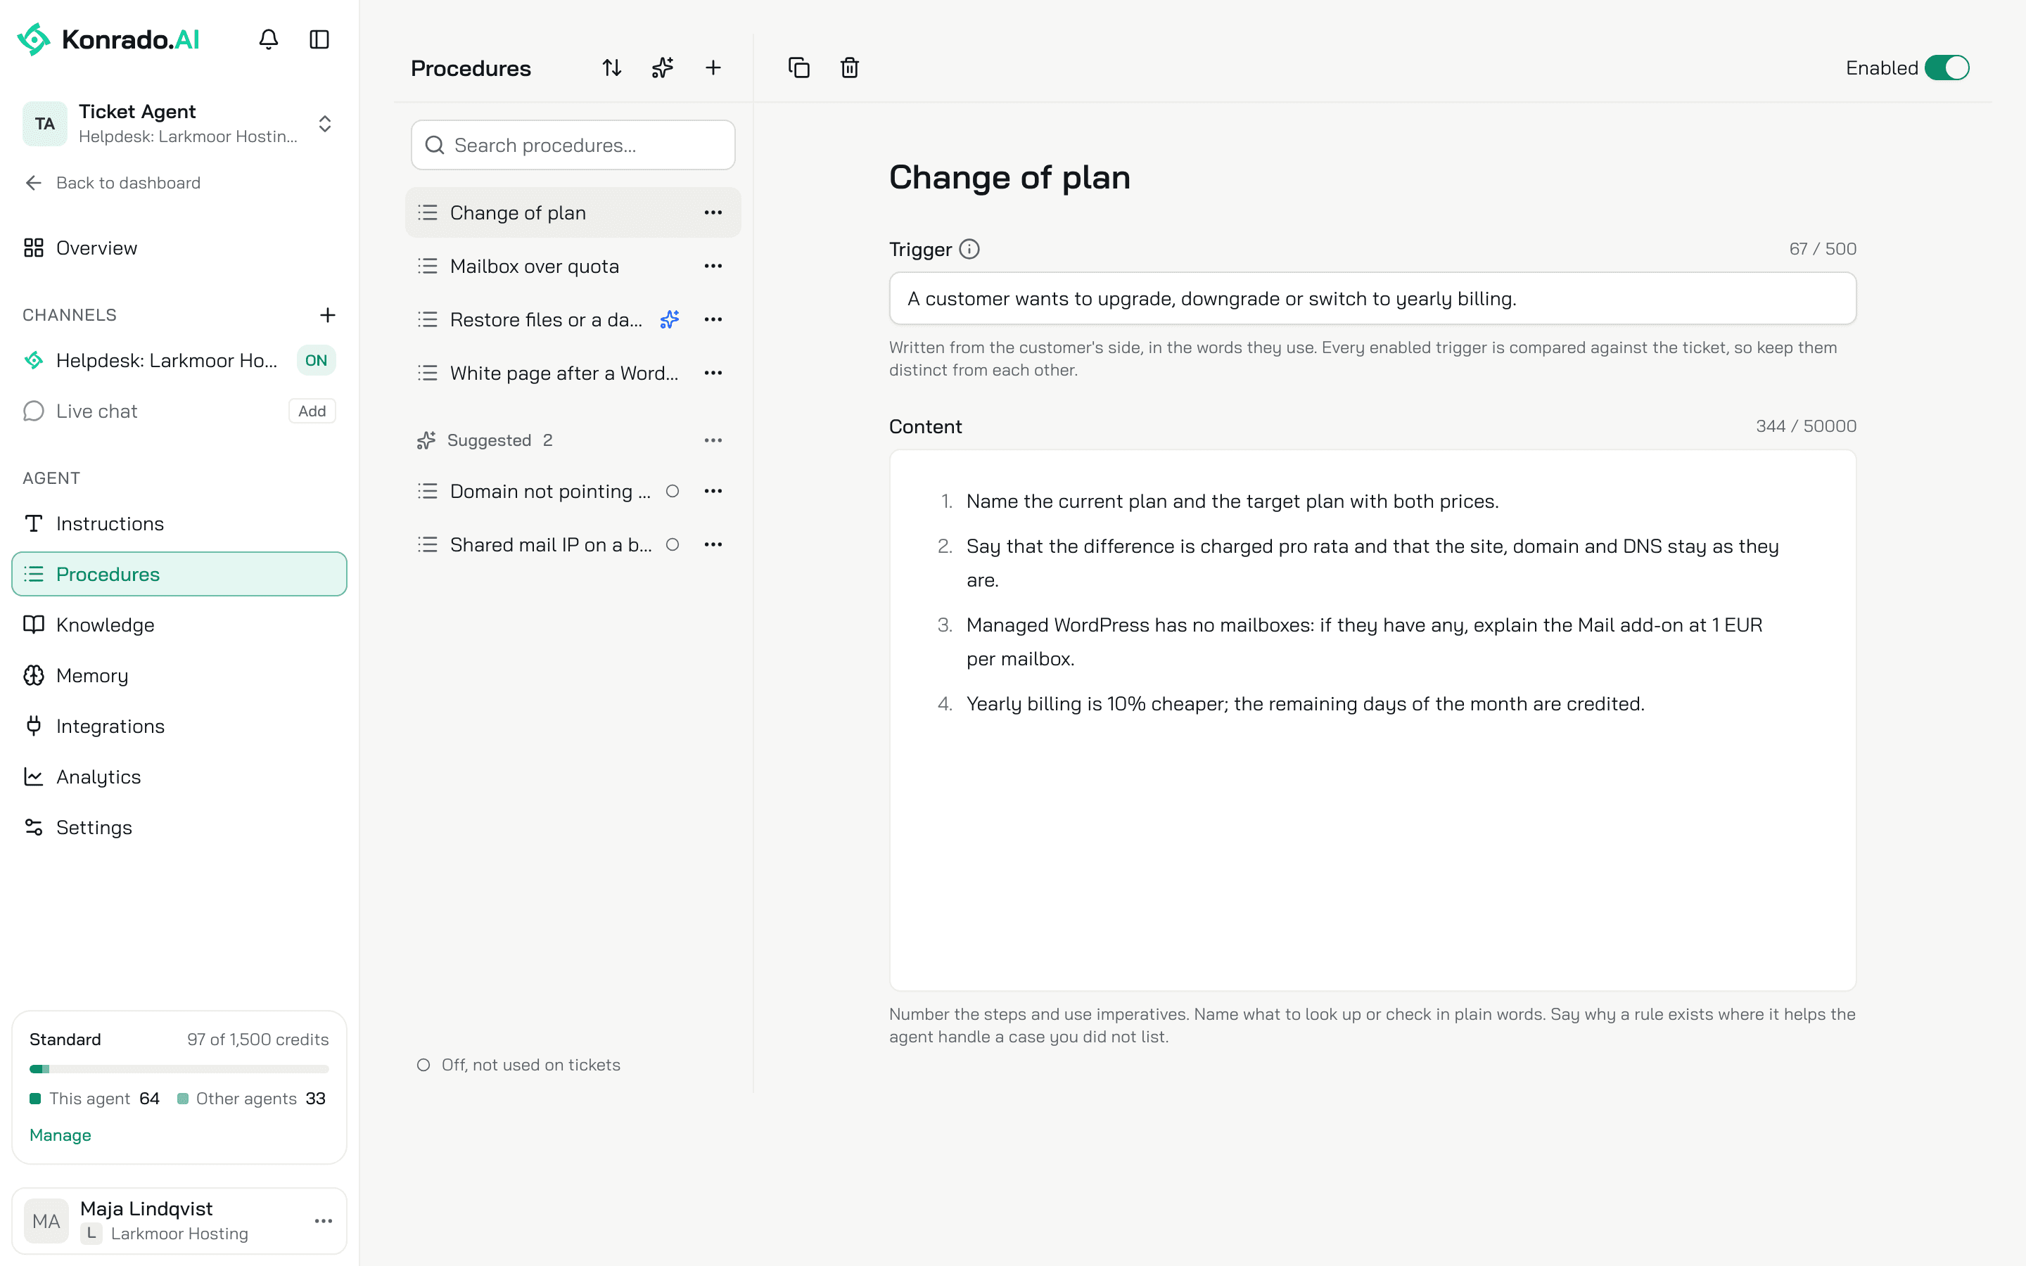Go back to dashboard
The width and height of the screenshot is (2026, 1266).
click(113, 183)
